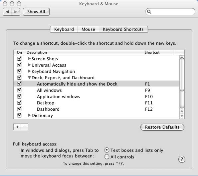The height and width of the screenshot is (176, 198).
Task: Click the back navigation arrow
Action: click(7, 12)
